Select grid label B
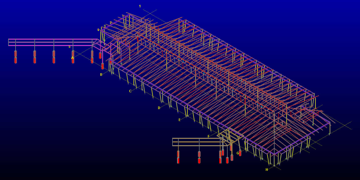Viewport: 360px width, 180px height. click(x=101, y=74)
